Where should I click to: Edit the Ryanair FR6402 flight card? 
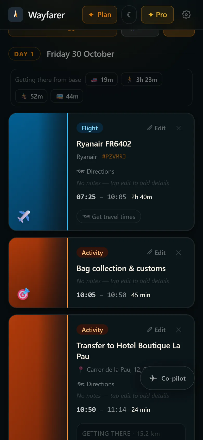[156, 128]
